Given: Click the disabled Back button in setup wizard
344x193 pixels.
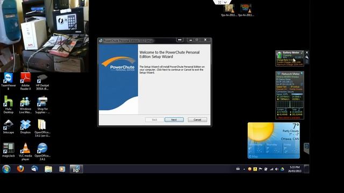Looking at the screenshot, I should (x=154, y=120).
